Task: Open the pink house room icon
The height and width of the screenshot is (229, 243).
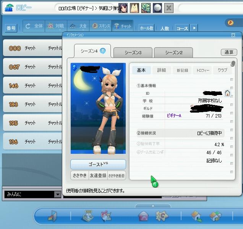Action: (x=143, y=216)
